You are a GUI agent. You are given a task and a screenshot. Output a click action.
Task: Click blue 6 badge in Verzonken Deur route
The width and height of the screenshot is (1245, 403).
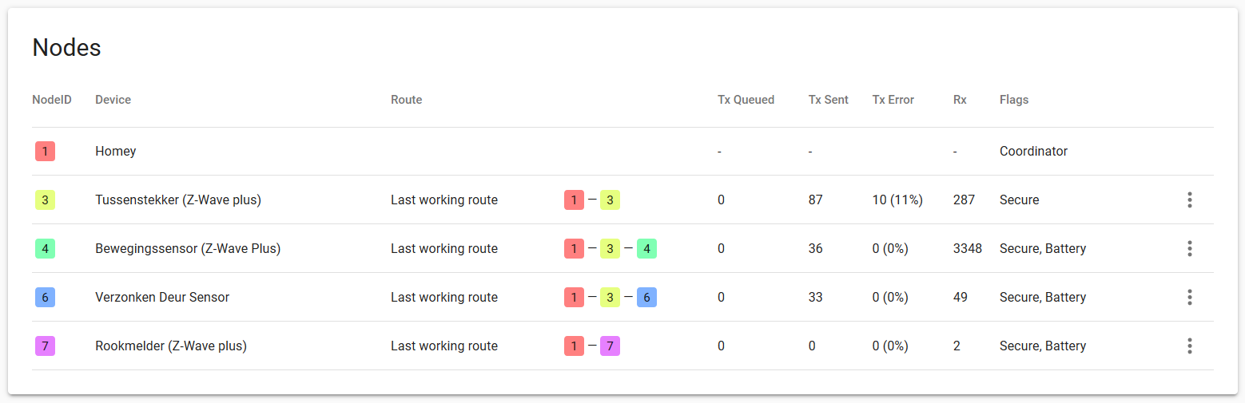646,298
